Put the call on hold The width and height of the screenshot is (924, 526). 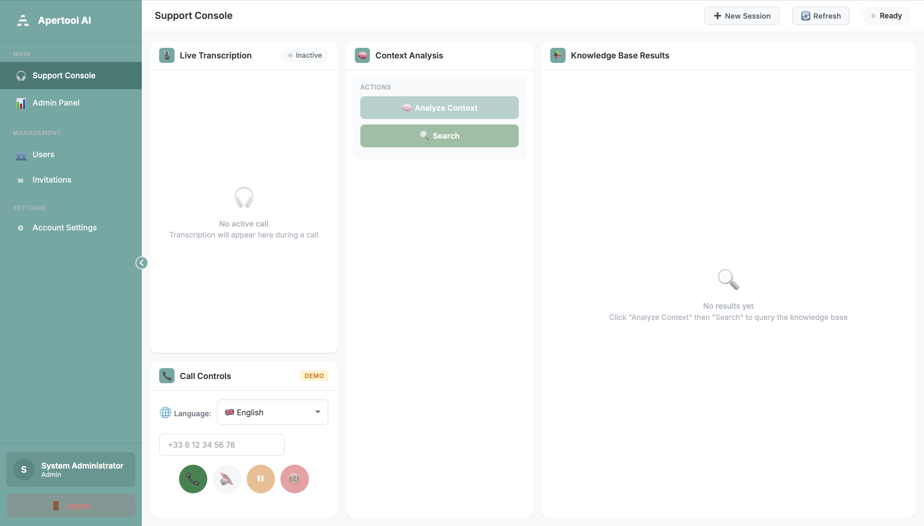point(261,479)
